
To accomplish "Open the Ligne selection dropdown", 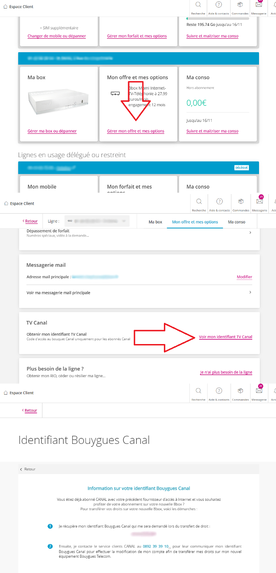I will [x=97, y=221].
